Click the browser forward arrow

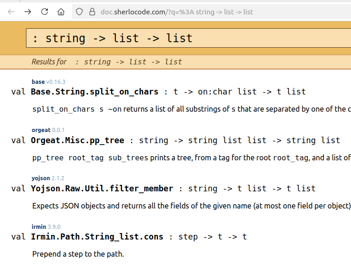pyautogui.click(x=28, y=12)
